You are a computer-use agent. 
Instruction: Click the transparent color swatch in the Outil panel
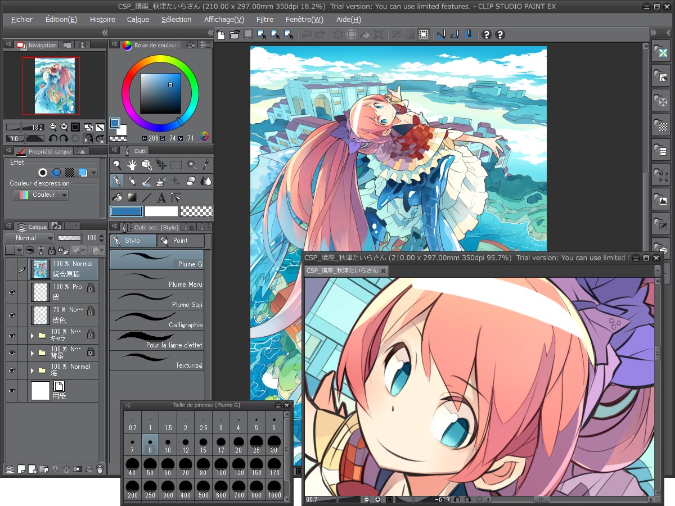[196, 211]
